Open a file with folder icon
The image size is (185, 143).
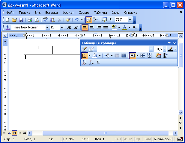point(14,20)
